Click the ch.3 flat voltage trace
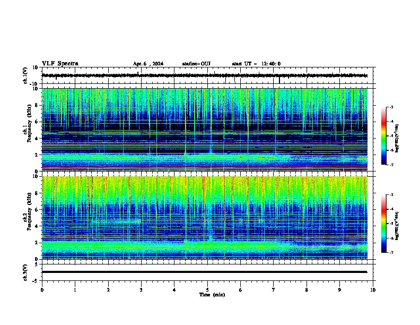This screenshot has height=325, width=420. tap(205, 272)
